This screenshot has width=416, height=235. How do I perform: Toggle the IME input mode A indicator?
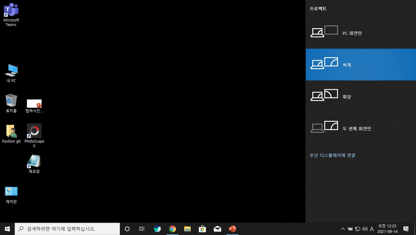[372, 229]
